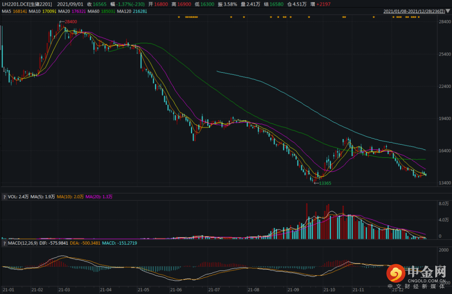The image size is (452, 294).
Task: Click the 21-01 date axis label
Action: point(8,290)
